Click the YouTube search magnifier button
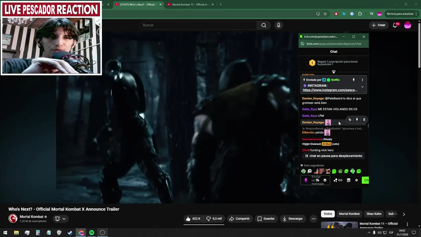The image size is (421, 237). (264, 25)
